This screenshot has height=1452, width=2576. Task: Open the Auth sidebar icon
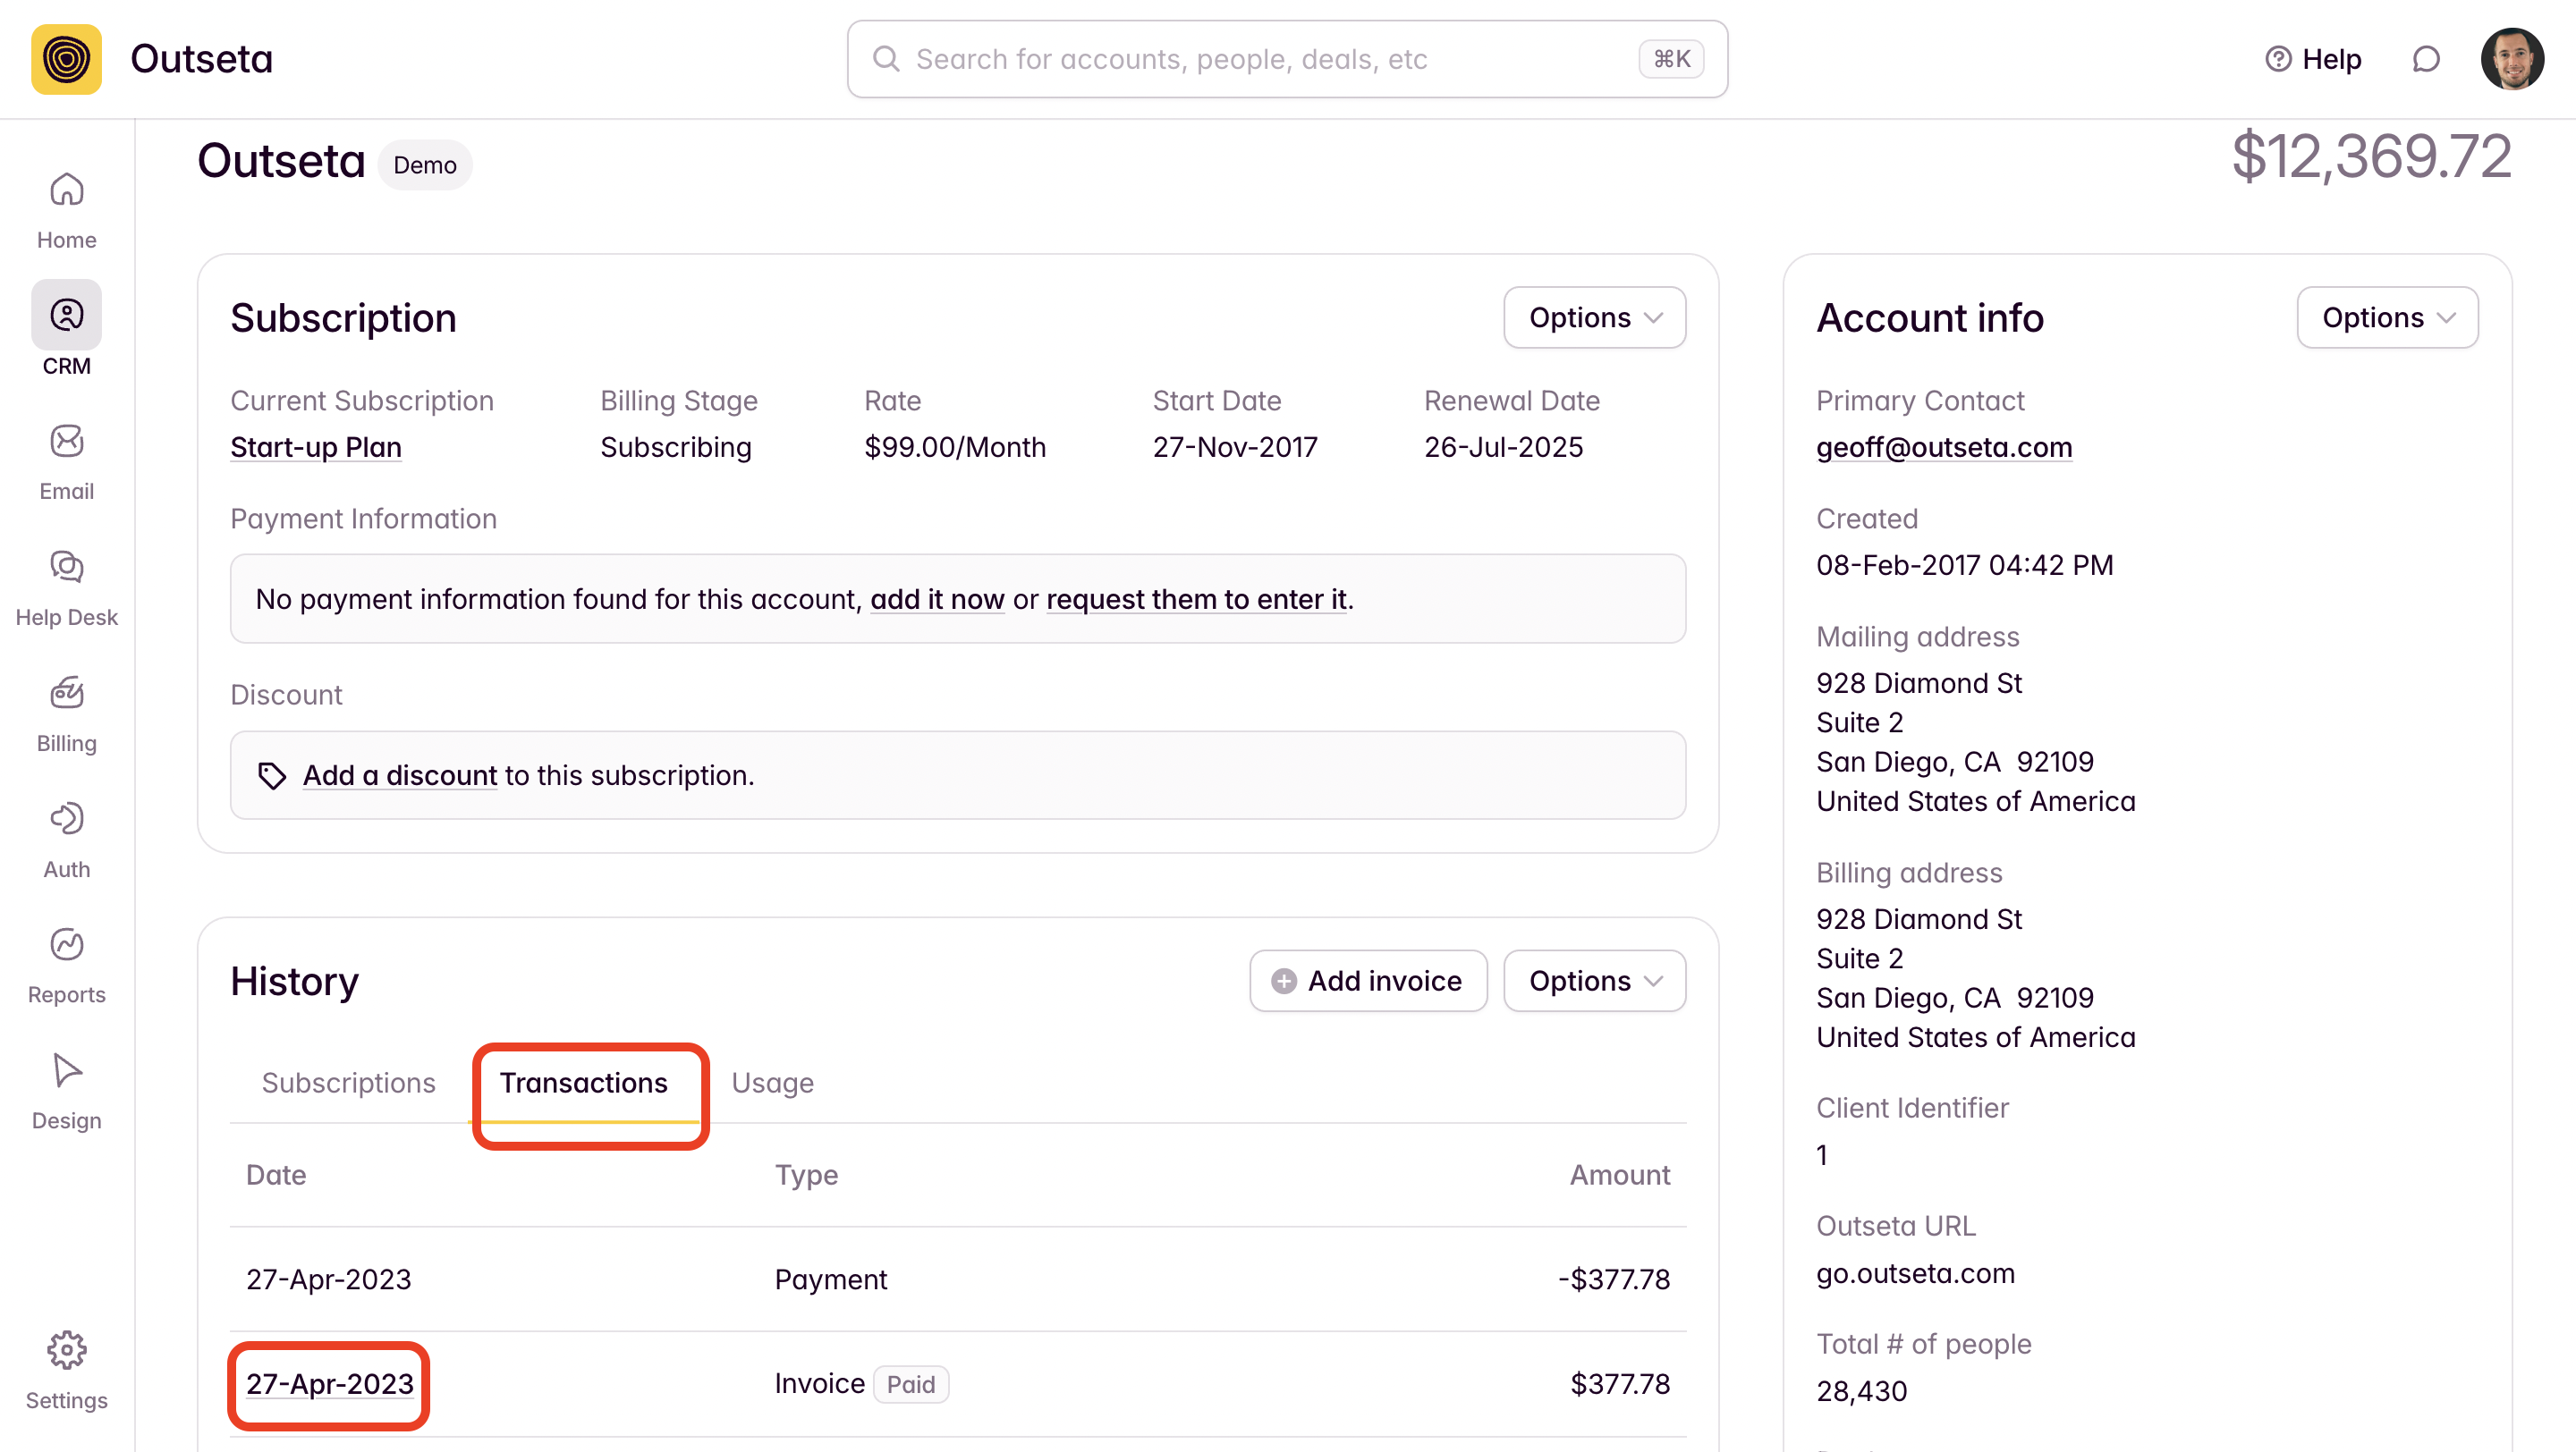tap(66, 840)
